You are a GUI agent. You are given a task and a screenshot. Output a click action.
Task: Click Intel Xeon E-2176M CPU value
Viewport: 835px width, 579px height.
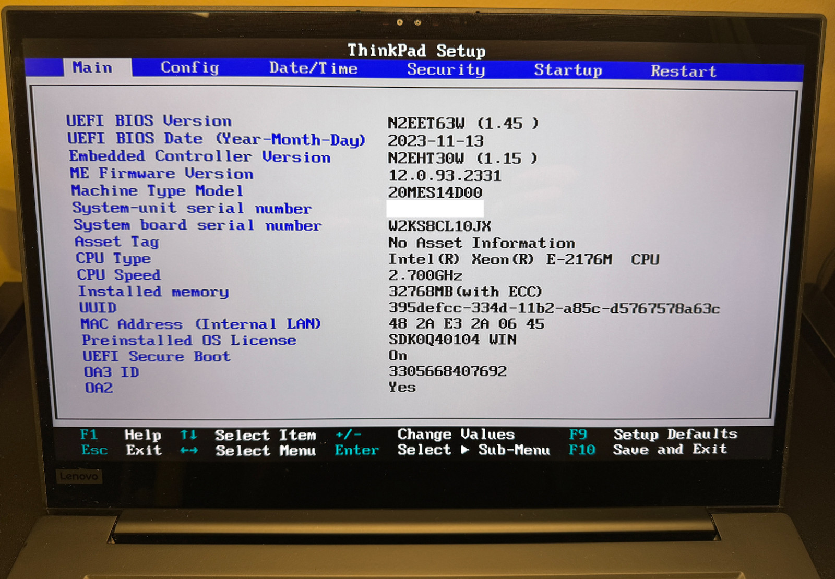point(524,259)
